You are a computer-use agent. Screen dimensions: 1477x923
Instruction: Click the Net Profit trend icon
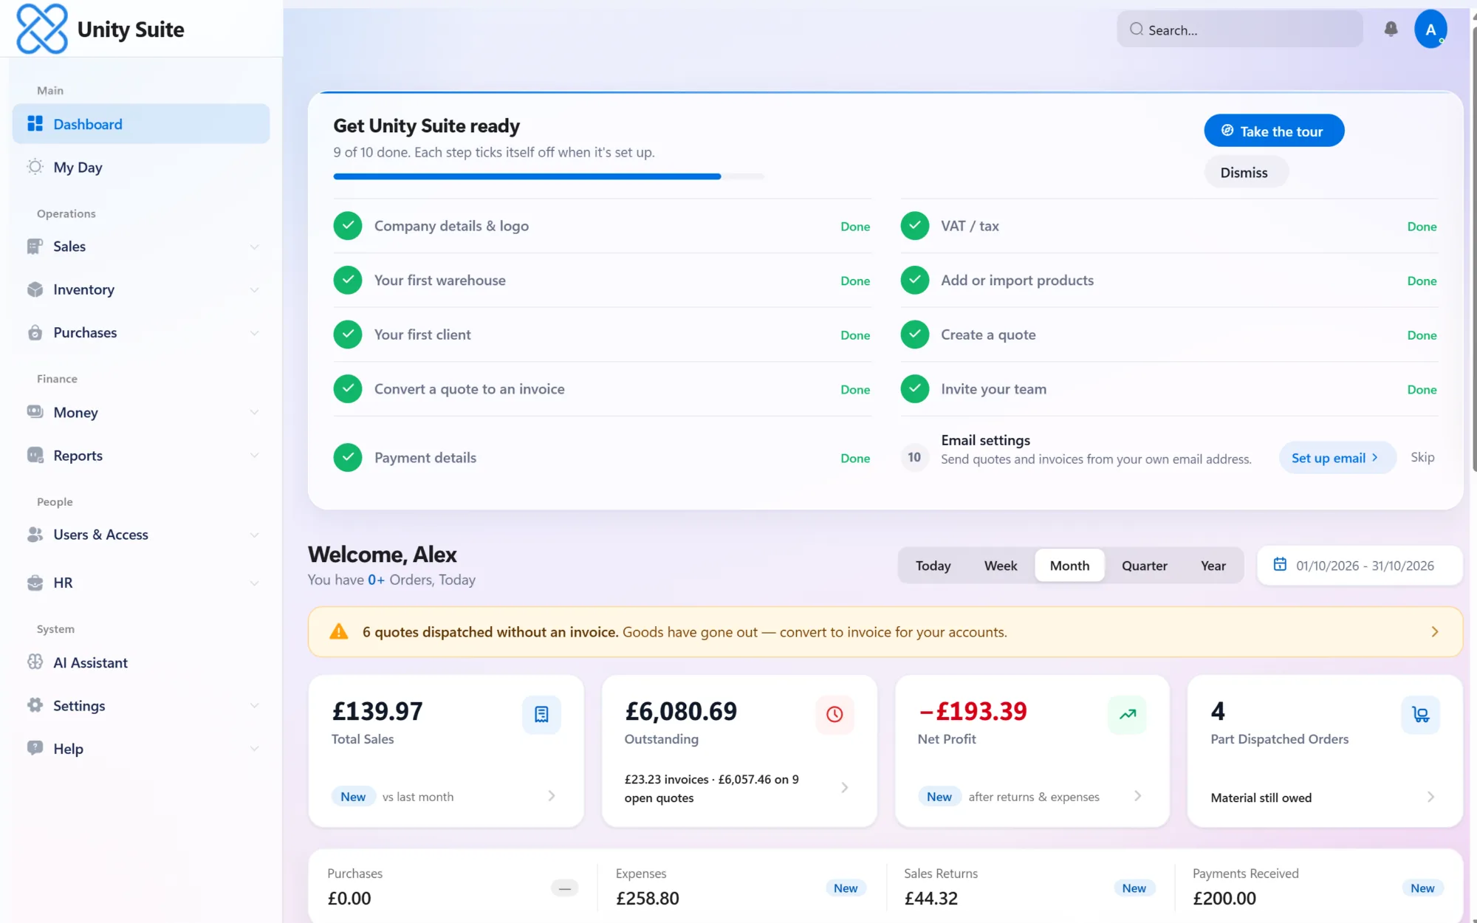coord(1127,714)
